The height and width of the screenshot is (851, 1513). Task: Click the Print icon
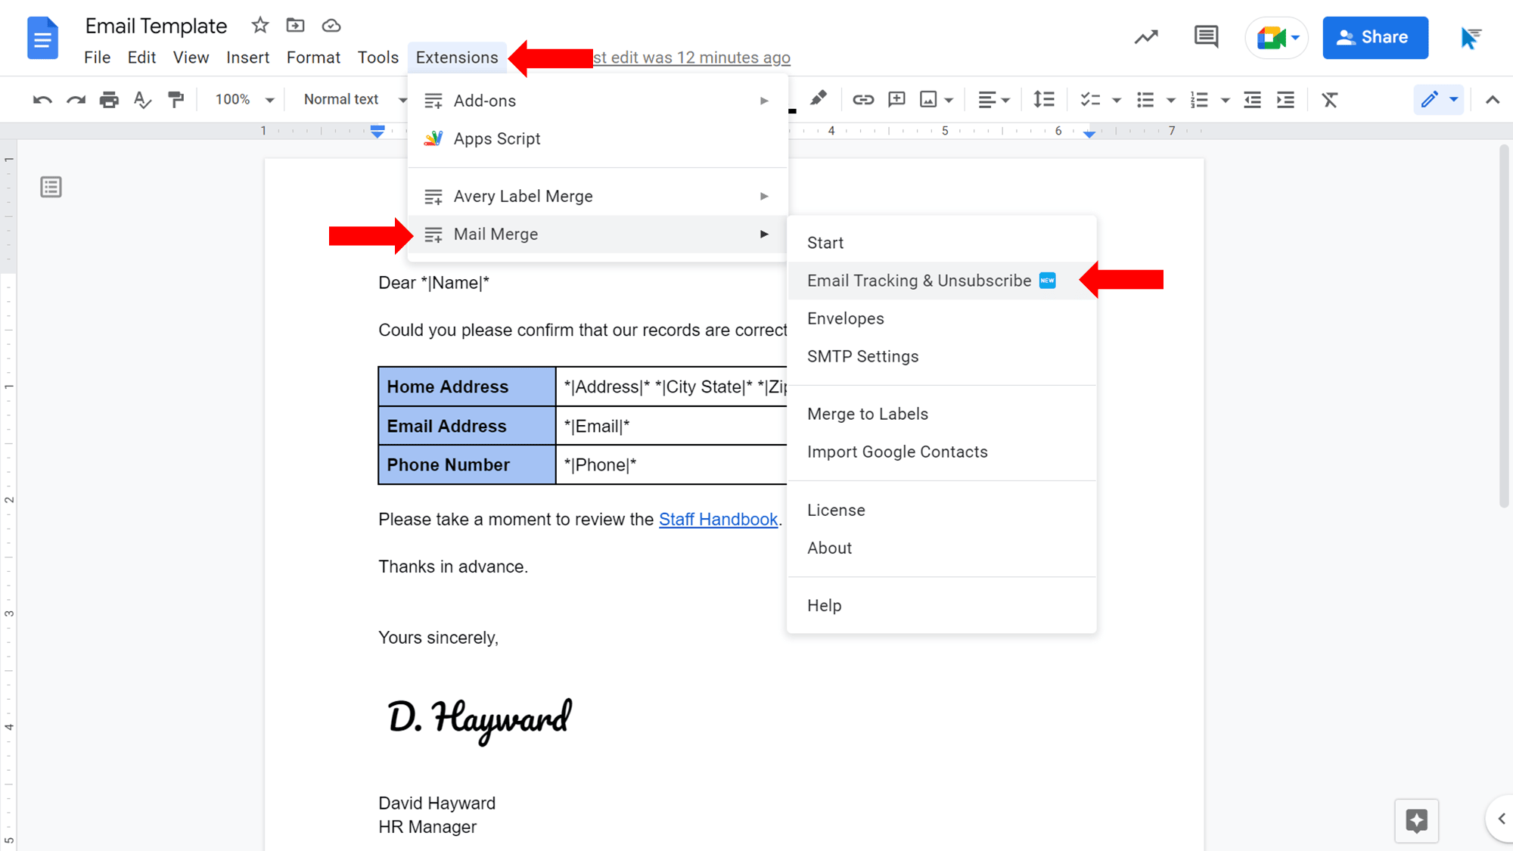(x=109, y=100)
